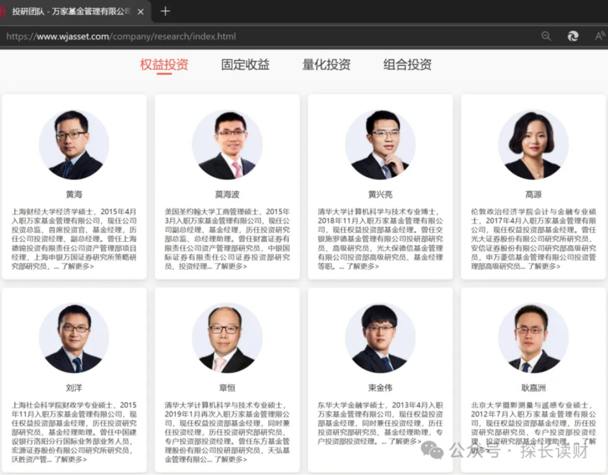Viewport: 608px width, 475px height.
Task: Select the 权益投资 tab
Action: pyautogui.click(x=164, y=65)
